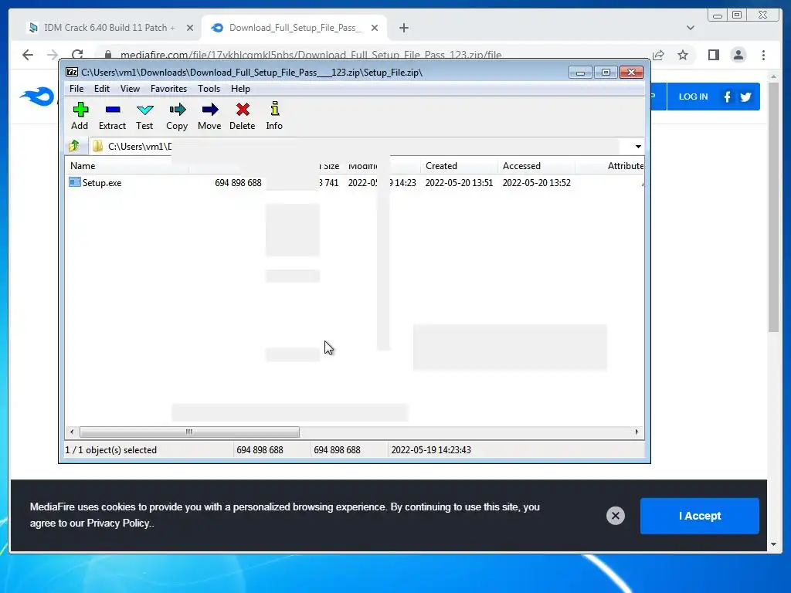Image resolution: width=791 pixels, height=593 pixels.
Task: Click the 7-Zip horizontal scrollbar thumb
Action: pos(189,432)
